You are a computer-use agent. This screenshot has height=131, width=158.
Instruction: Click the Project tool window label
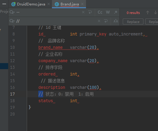tap(4, 12)
